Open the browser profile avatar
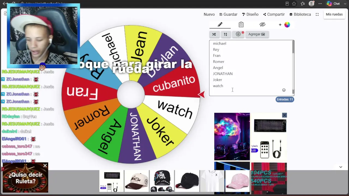 click(x=311, y=4)
